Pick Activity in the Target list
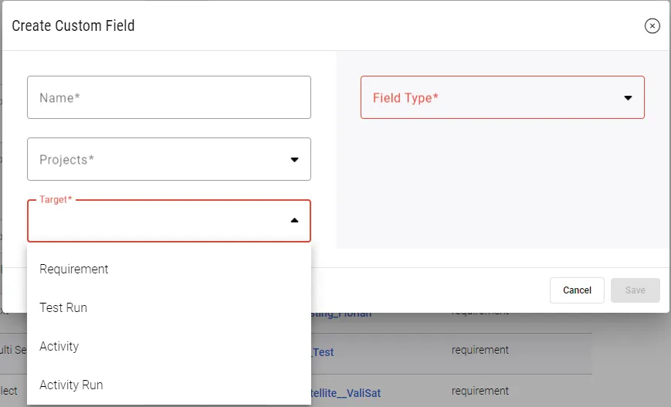This screenshot has width=671, height=407. 59,346
